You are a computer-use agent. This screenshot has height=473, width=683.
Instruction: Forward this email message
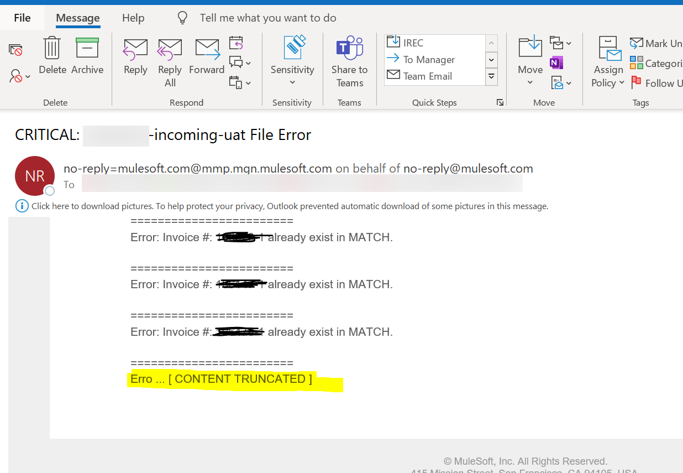pyautogui.click(x=207, y=49)
